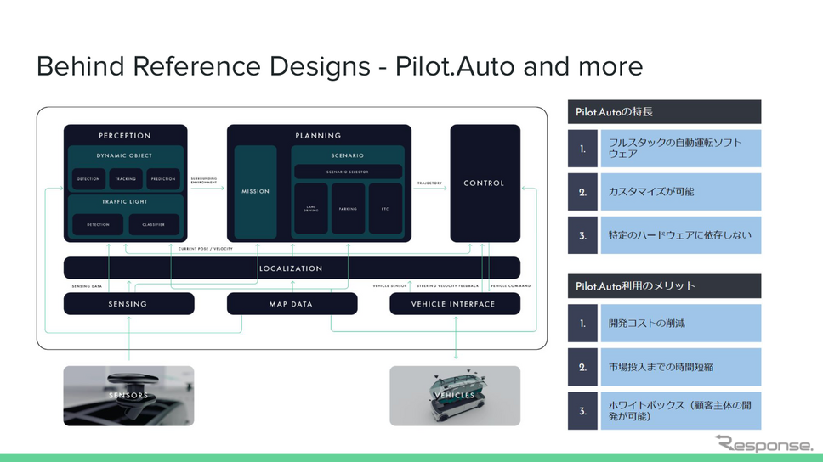Click the LANE DRIVING box
This screenshot has width=823, height=462.
311,209
